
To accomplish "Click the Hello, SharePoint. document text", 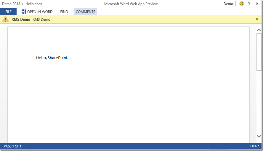I will 52,58.
